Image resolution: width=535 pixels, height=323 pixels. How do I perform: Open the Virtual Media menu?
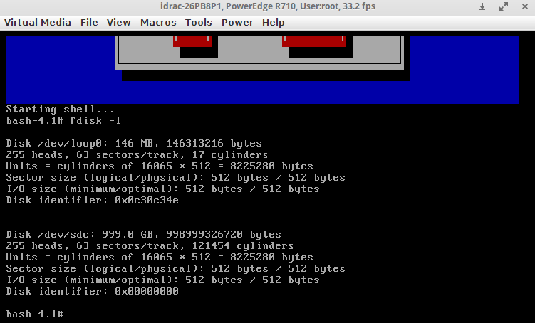[x=38, y=22]
